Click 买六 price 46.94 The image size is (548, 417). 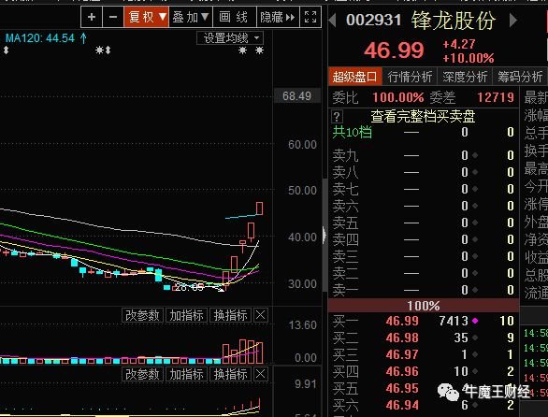[x=402, y=405]
